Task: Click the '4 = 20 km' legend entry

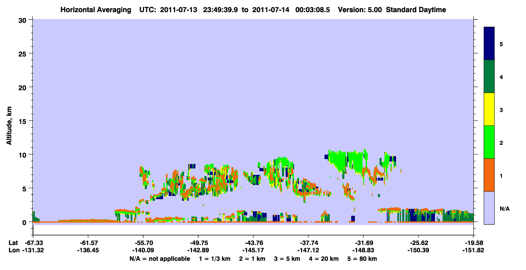Action: click(323, 259)
